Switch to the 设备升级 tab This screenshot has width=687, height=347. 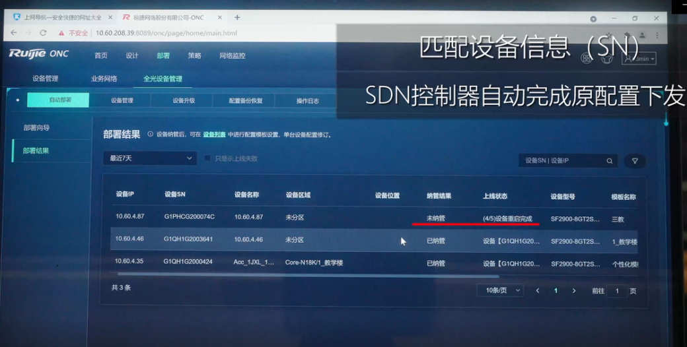point(184,101)
